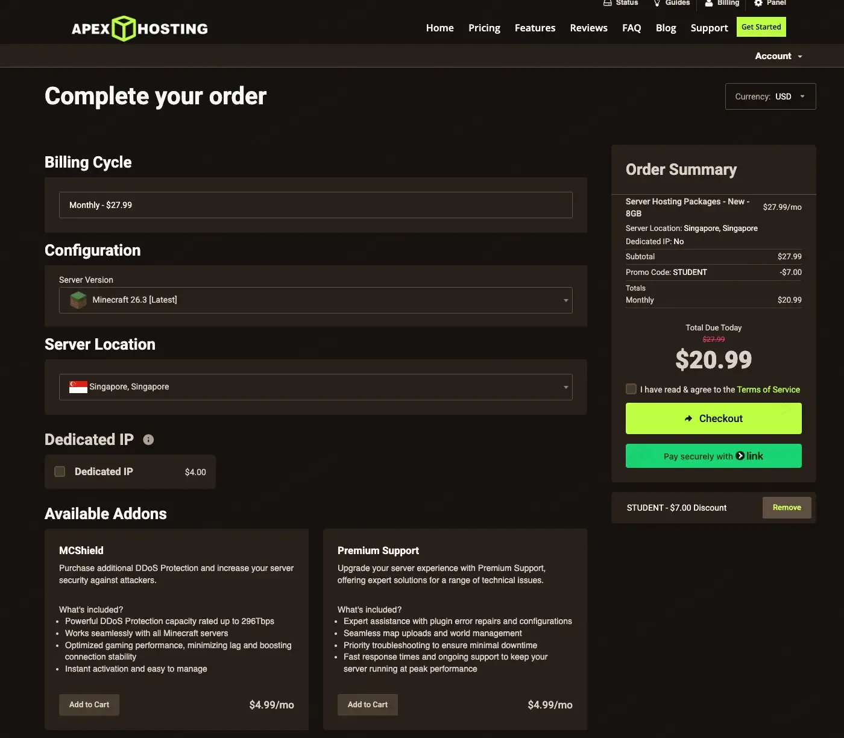Screen dimensions: 844x738
Task: Expand the Account menu
Action: 778,56
